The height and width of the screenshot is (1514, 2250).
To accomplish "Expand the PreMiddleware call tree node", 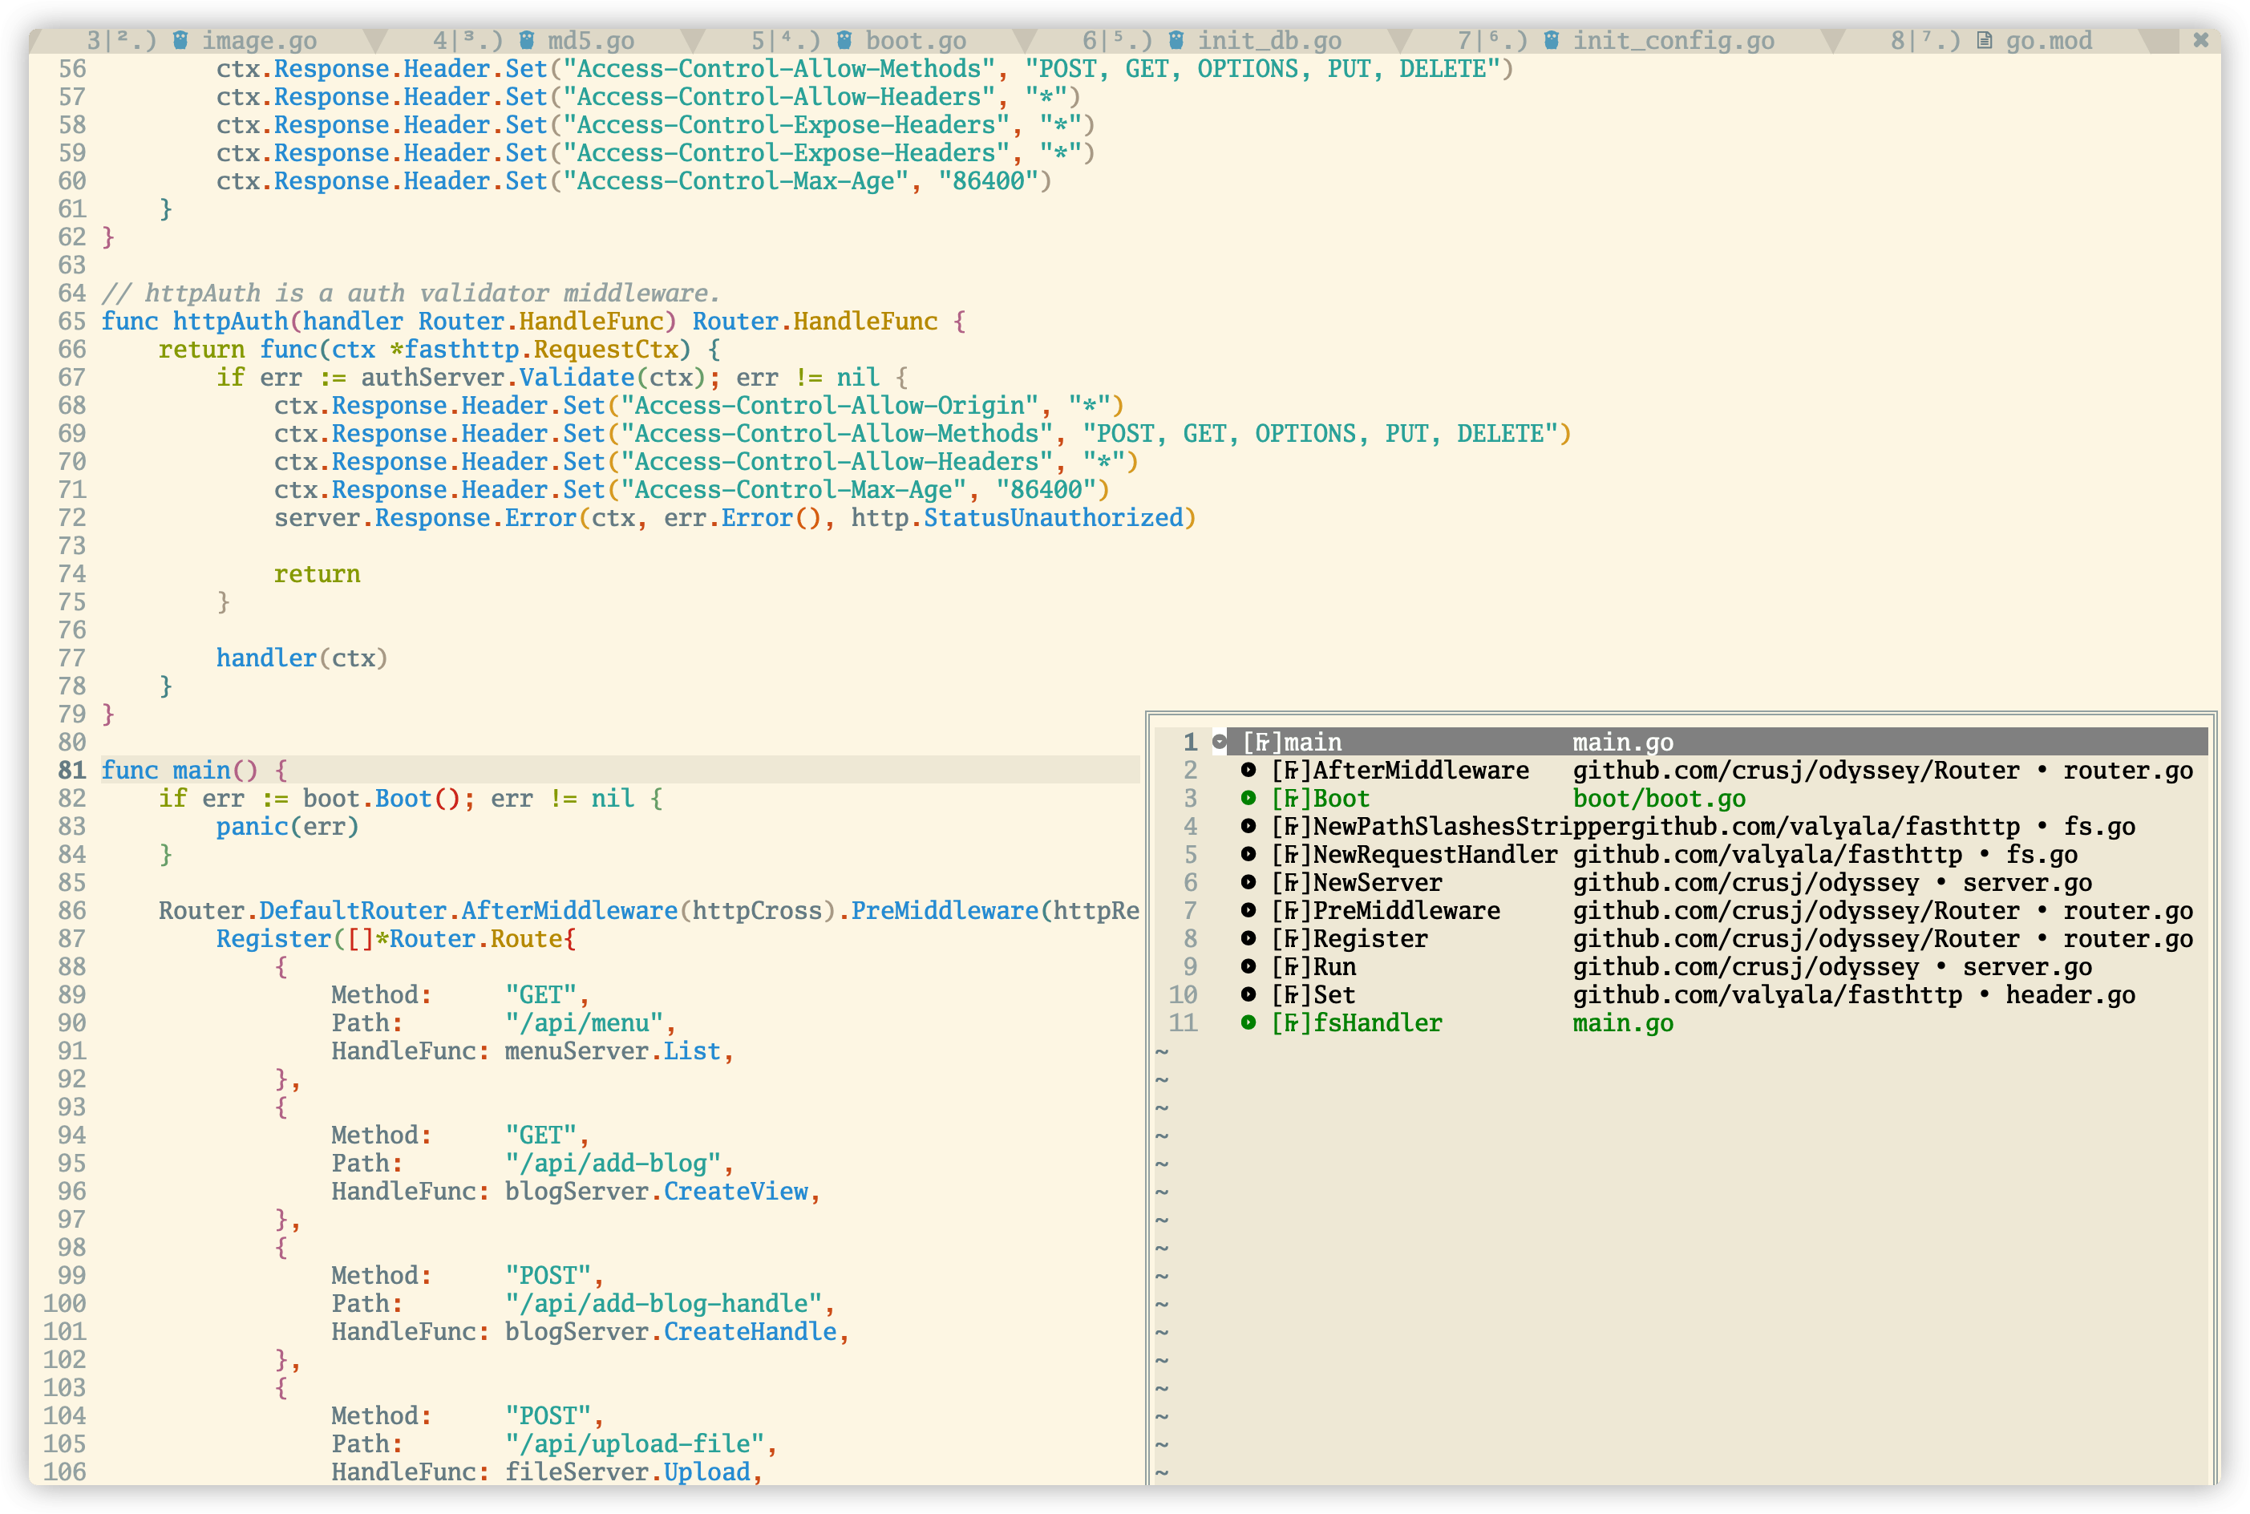I will (1248, 910).
